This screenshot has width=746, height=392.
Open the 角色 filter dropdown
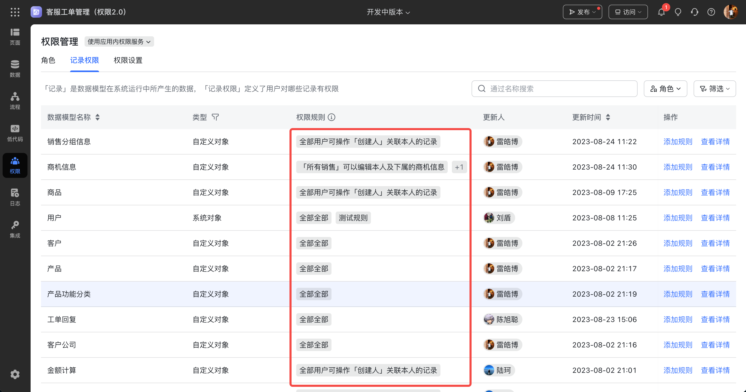pos(665,89)
